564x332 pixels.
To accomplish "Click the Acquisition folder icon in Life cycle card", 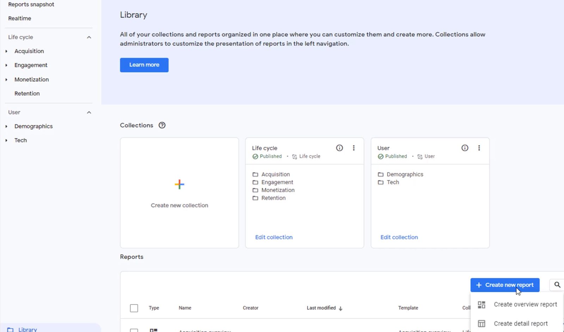I will tap(256, 174).
